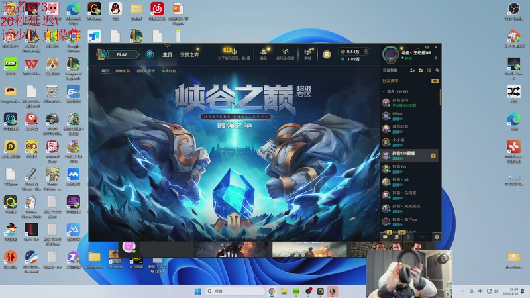Select the 英雄时刻 sub-tab
This screenshot has height=298, width=530.
(169, 71)
